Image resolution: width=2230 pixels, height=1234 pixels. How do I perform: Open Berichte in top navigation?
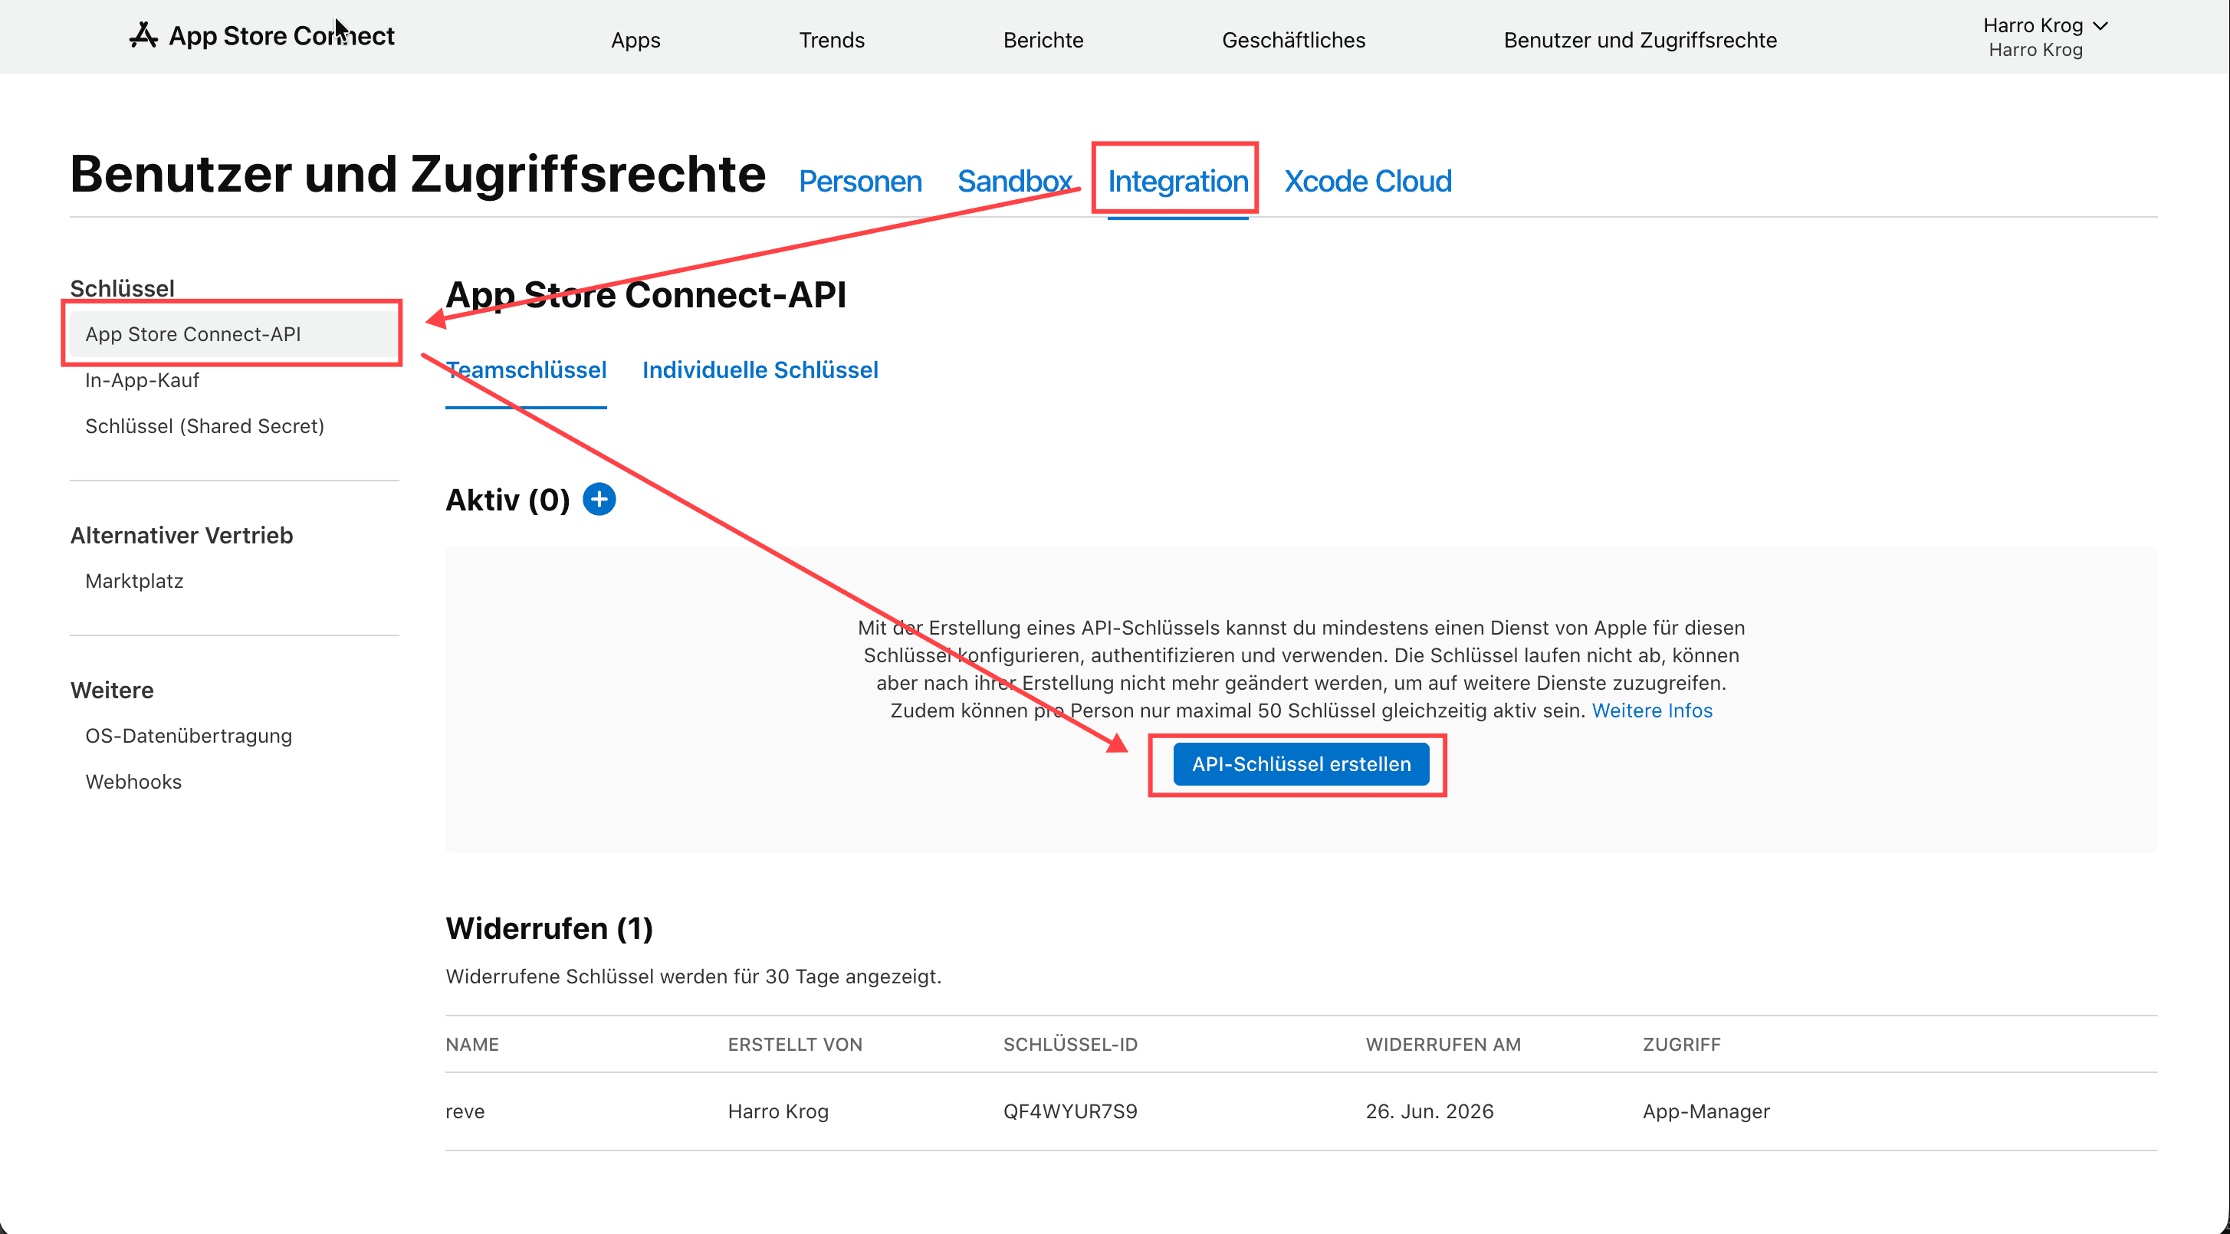pyautogui.click(x=1043, y=40)
